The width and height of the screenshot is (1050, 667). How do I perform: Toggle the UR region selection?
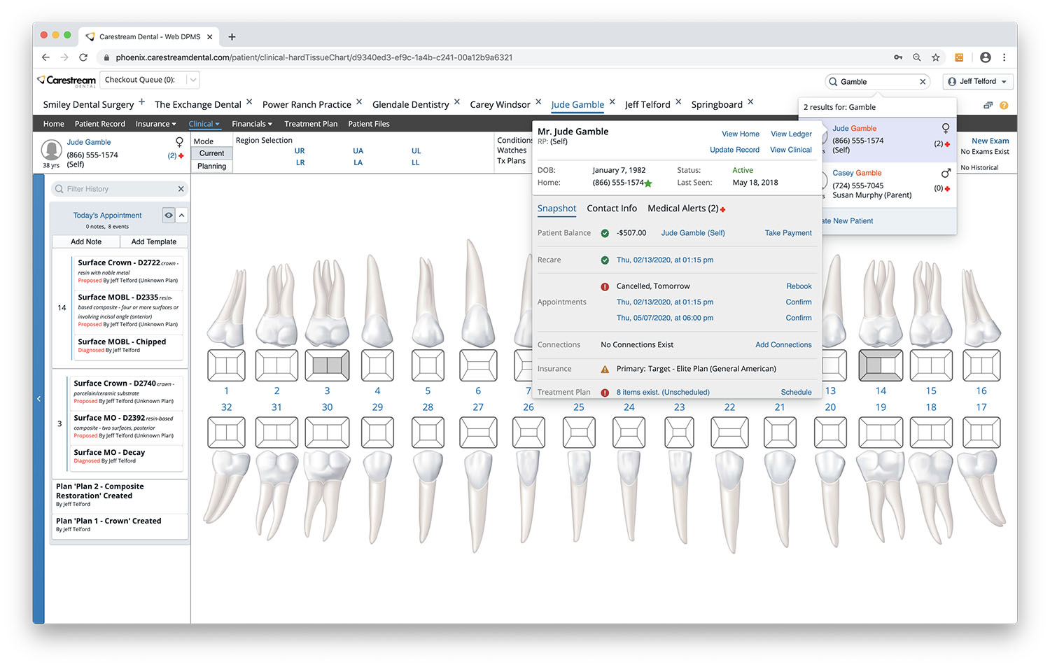(x=300, y=150)
